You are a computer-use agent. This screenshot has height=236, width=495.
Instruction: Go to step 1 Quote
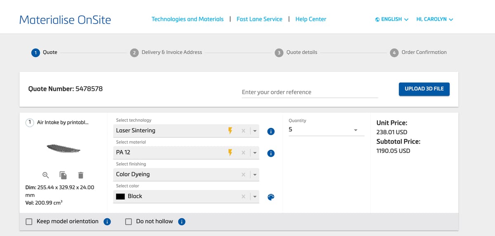[45, 52]
